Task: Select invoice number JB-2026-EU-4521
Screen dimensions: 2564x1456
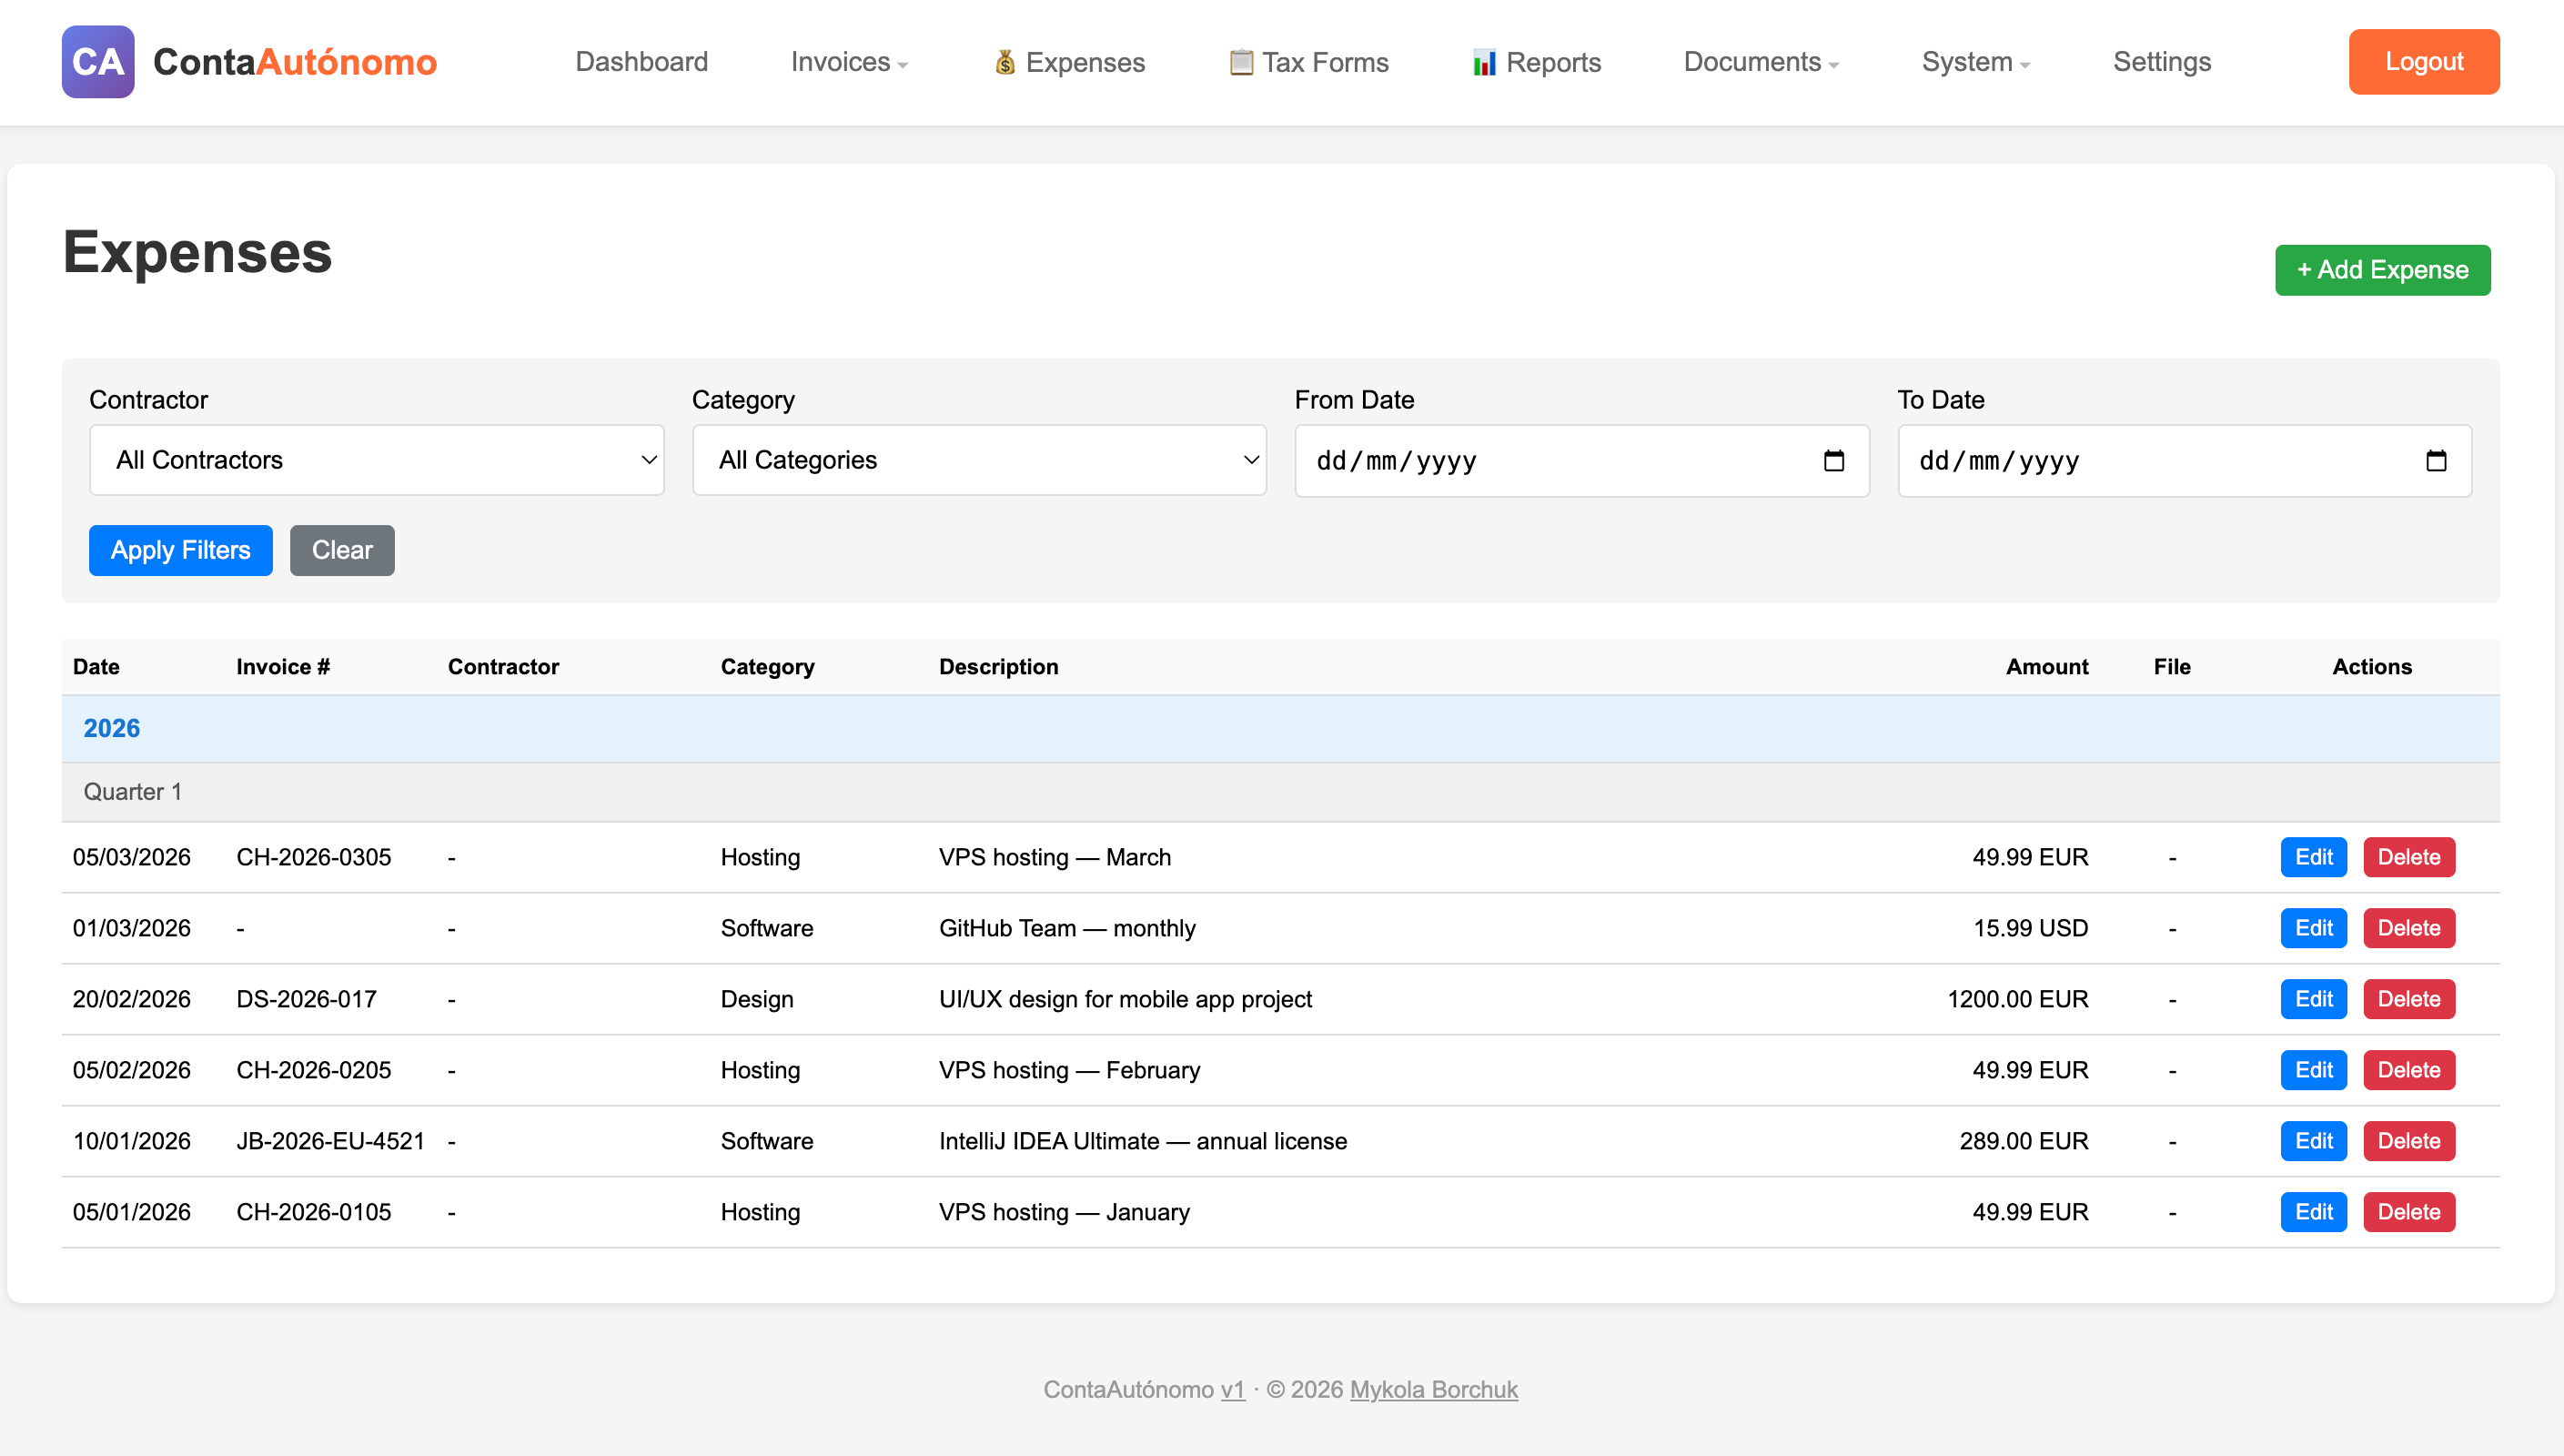Action: 330,1141
